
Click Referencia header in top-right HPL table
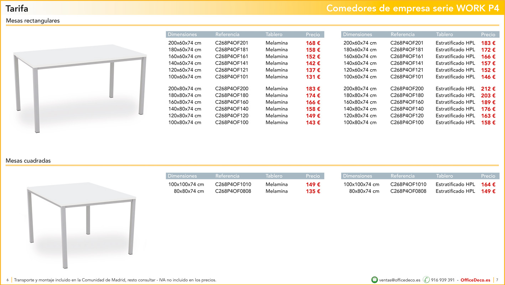coord(402,35)
